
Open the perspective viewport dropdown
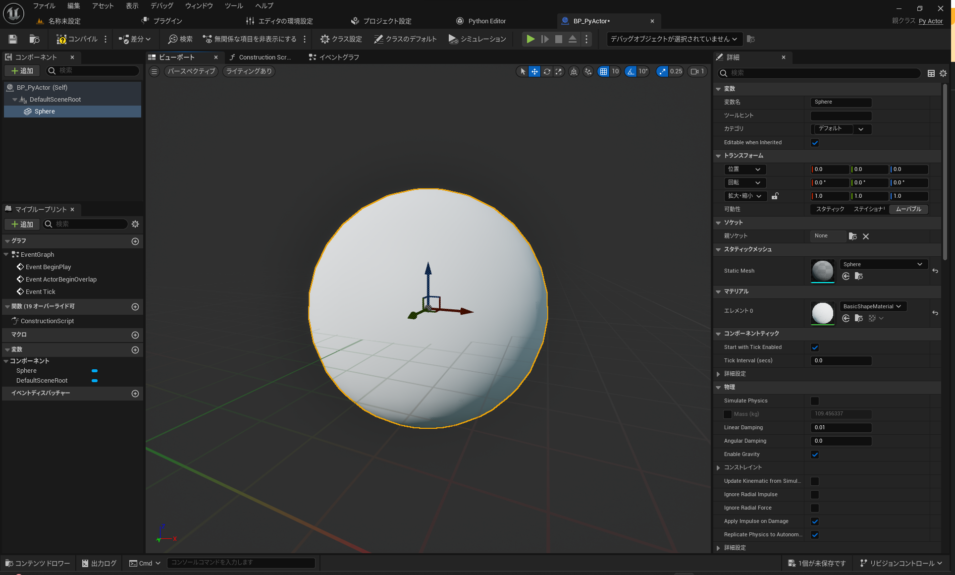(191, 71)
